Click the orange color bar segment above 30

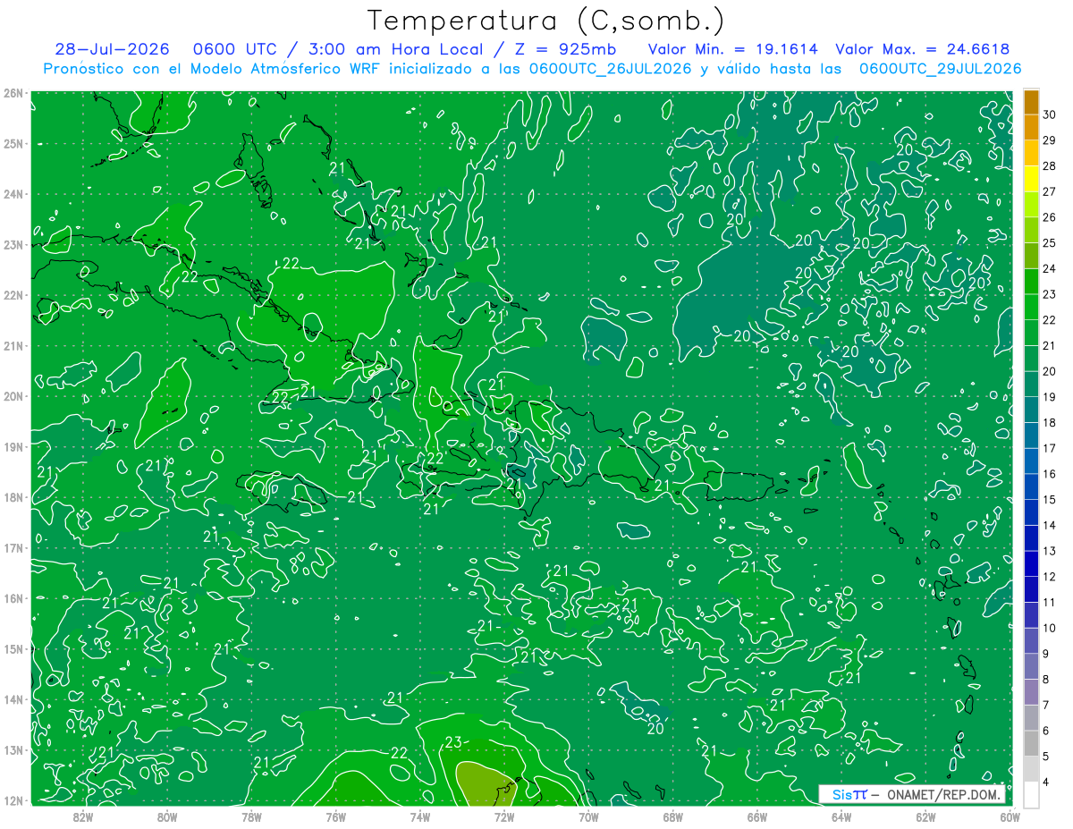point(1031,101)
